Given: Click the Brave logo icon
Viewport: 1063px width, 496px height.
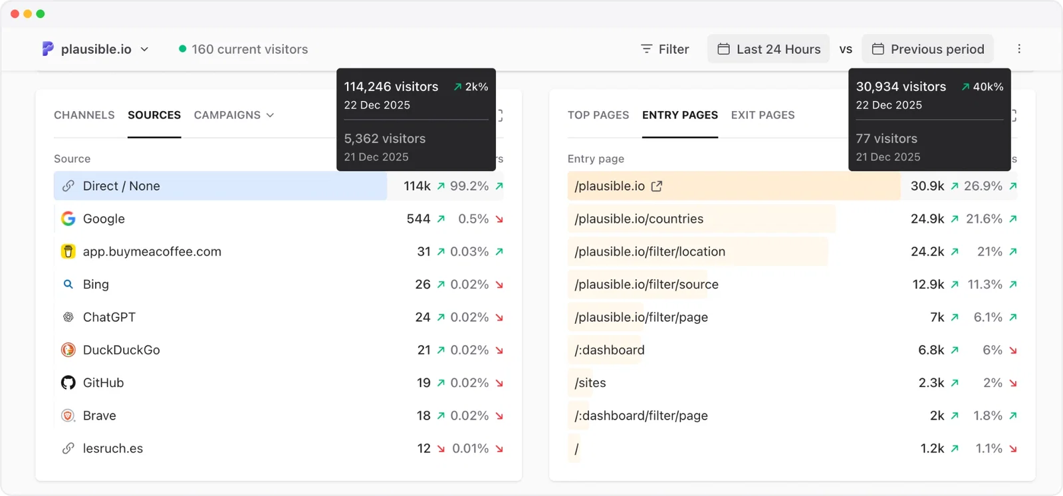Looking at the screenshot, I should coord(68,416).
